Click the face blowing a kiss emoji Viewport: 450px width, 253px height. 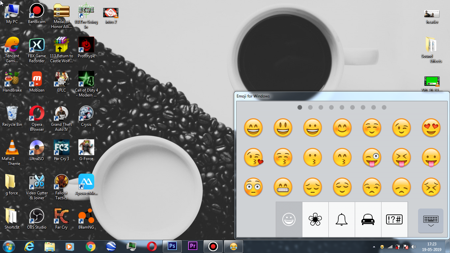tap(253, 157)
